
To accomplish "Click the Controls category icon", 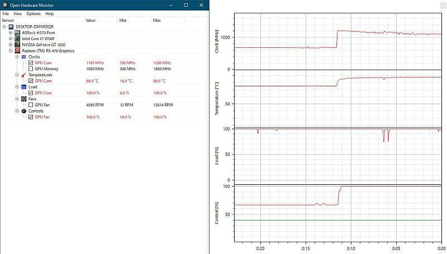I will [x=23, y=111].
